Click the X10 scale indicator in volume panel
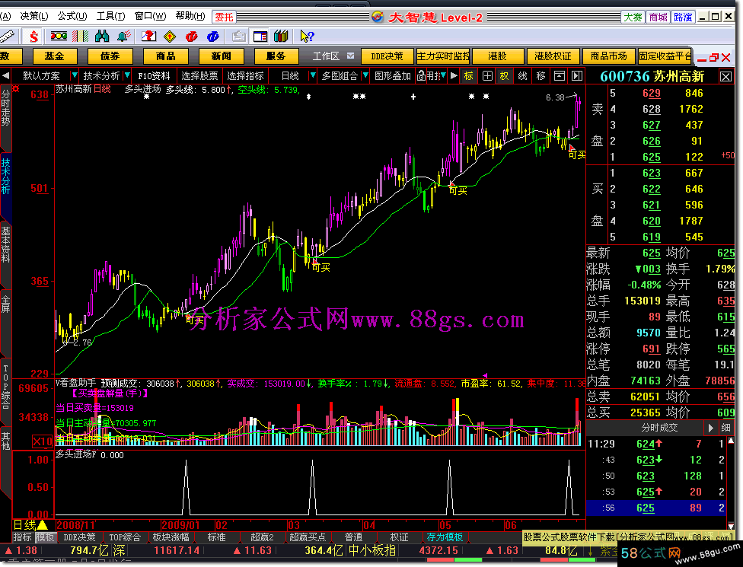743x567 pixels. point(42,441)
